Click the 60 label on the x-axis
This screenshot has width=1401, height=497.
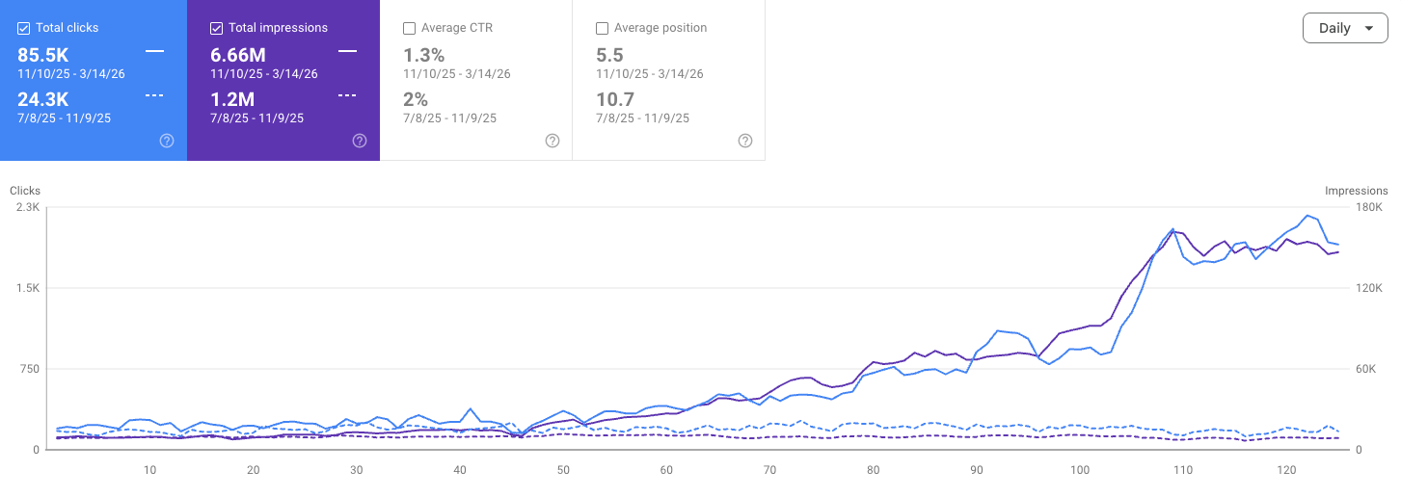tap(666, 470)
